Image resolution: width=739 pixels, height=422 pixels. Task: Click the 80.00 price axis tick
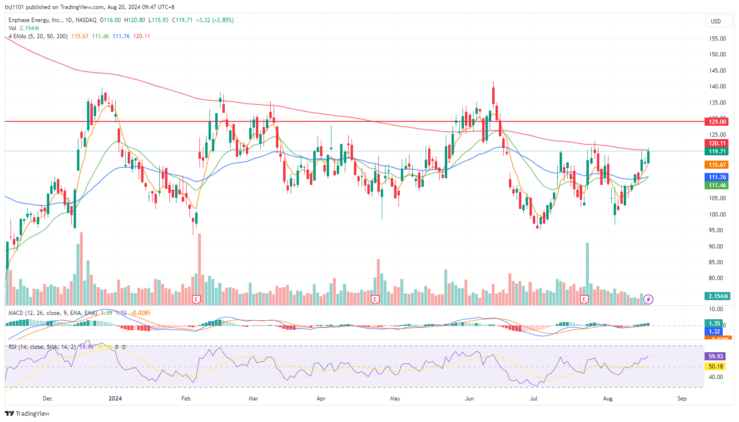pyautogui.click(x=717, y=278)
